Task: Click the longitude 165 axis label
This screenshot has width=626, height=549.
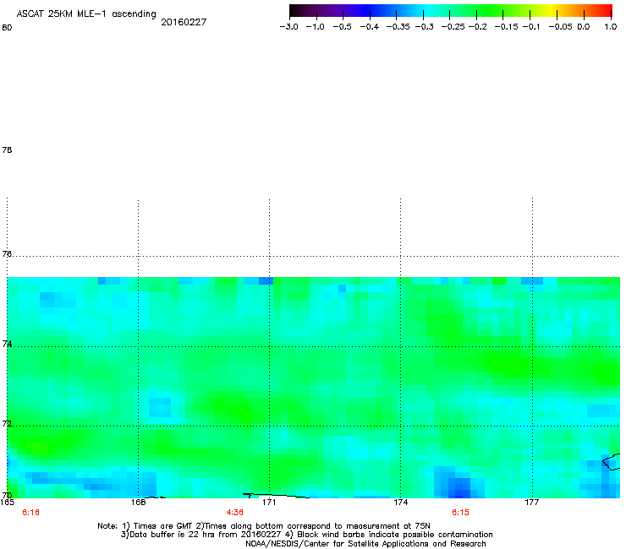Action: point(7,503)
